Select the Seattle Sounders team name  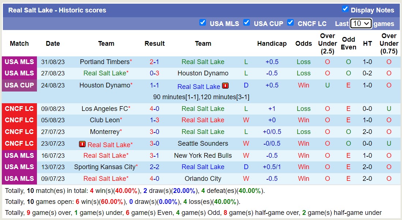click(x=203, y=143)
